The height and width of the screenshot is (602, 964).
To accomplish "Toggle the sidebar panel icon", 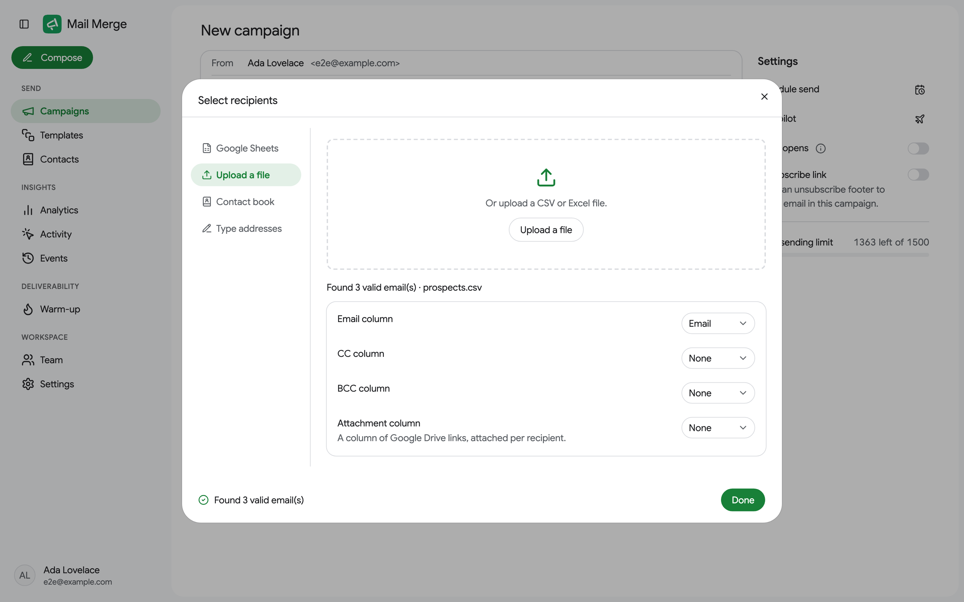I will 24,24.
